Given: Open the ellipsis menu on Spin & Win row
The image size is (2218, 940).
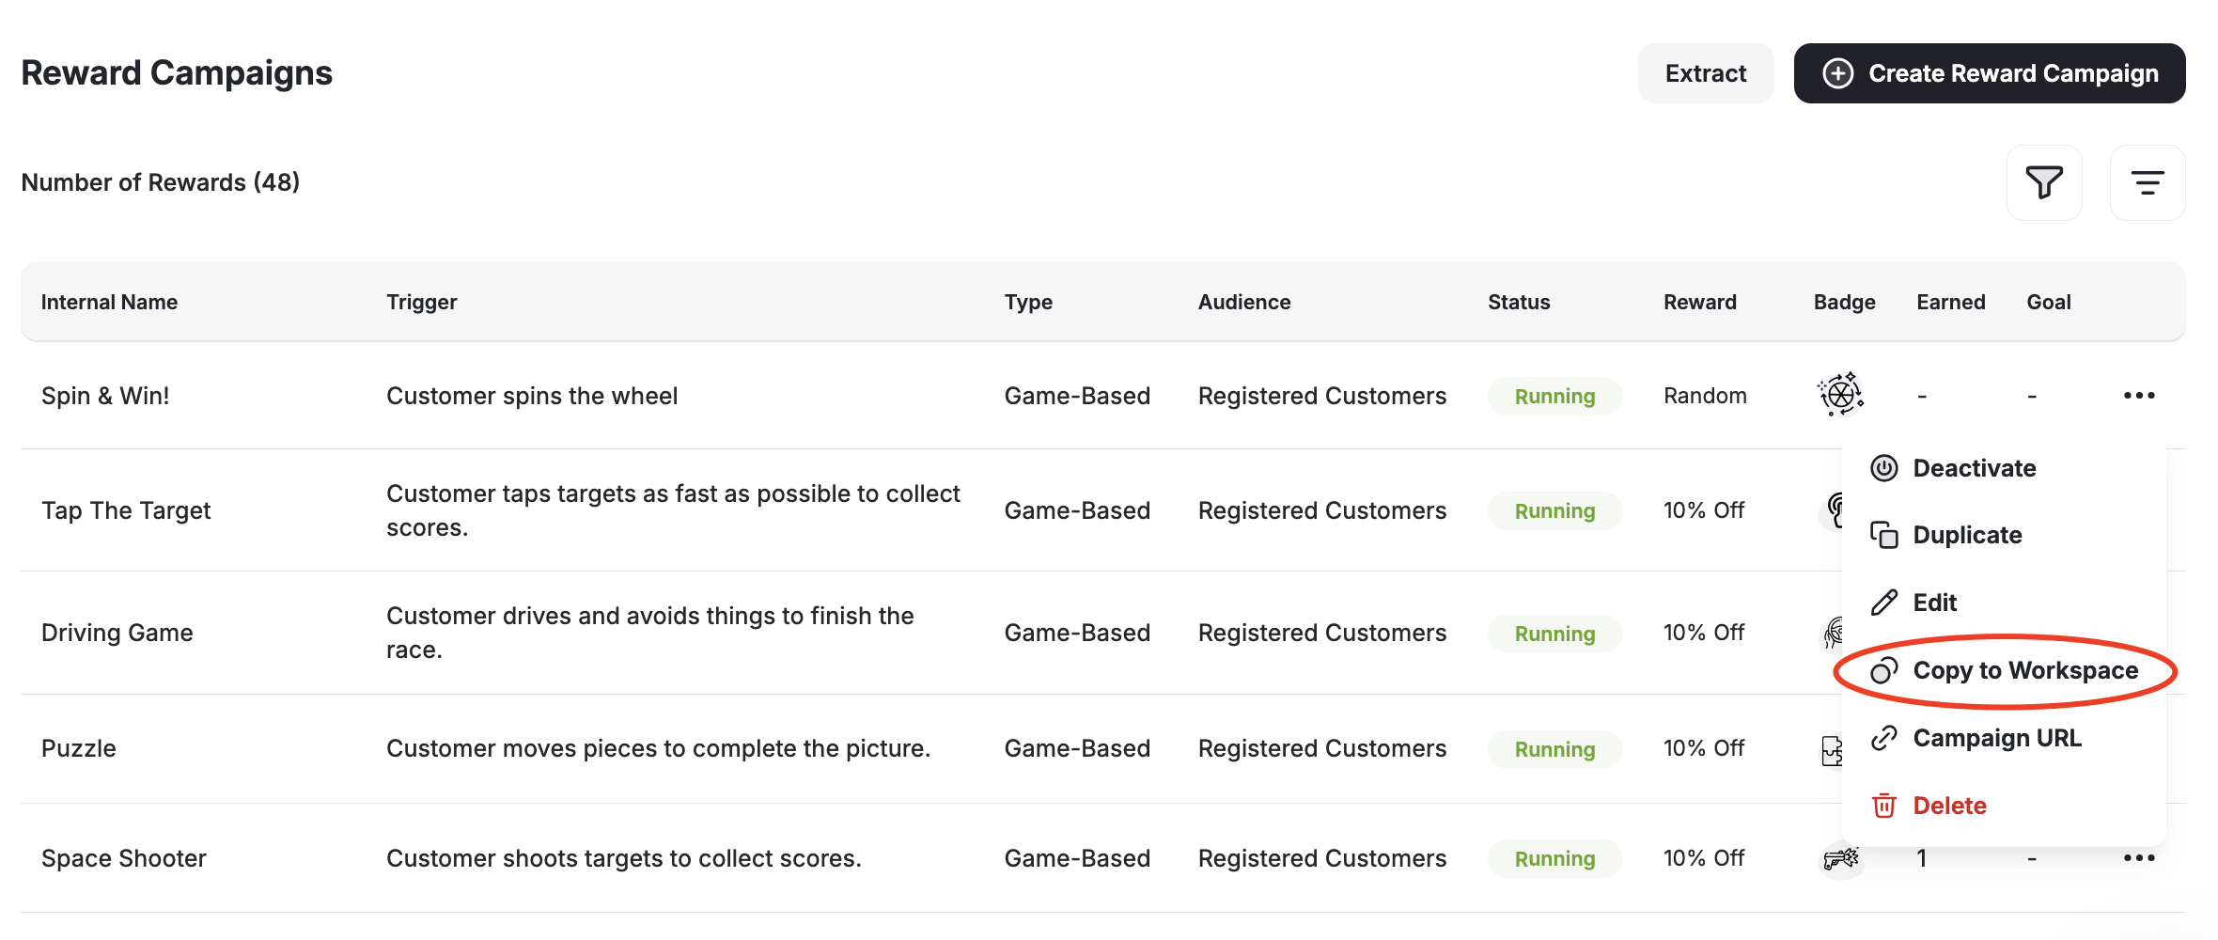Looking at the screenshot, I should tap(2140, 395).
